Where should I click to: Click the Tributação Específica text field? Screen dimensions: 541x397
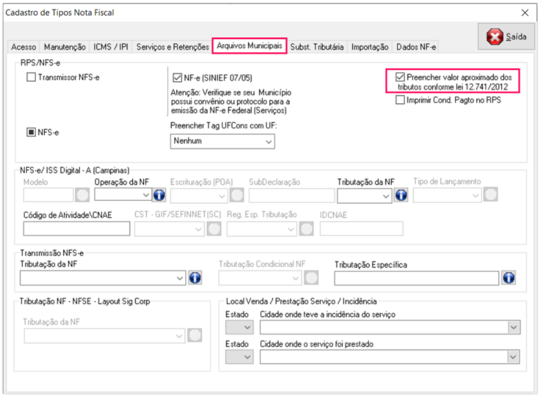pos(416,278)
